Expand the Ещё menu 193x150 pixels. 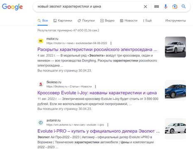(x=147, y=21)
